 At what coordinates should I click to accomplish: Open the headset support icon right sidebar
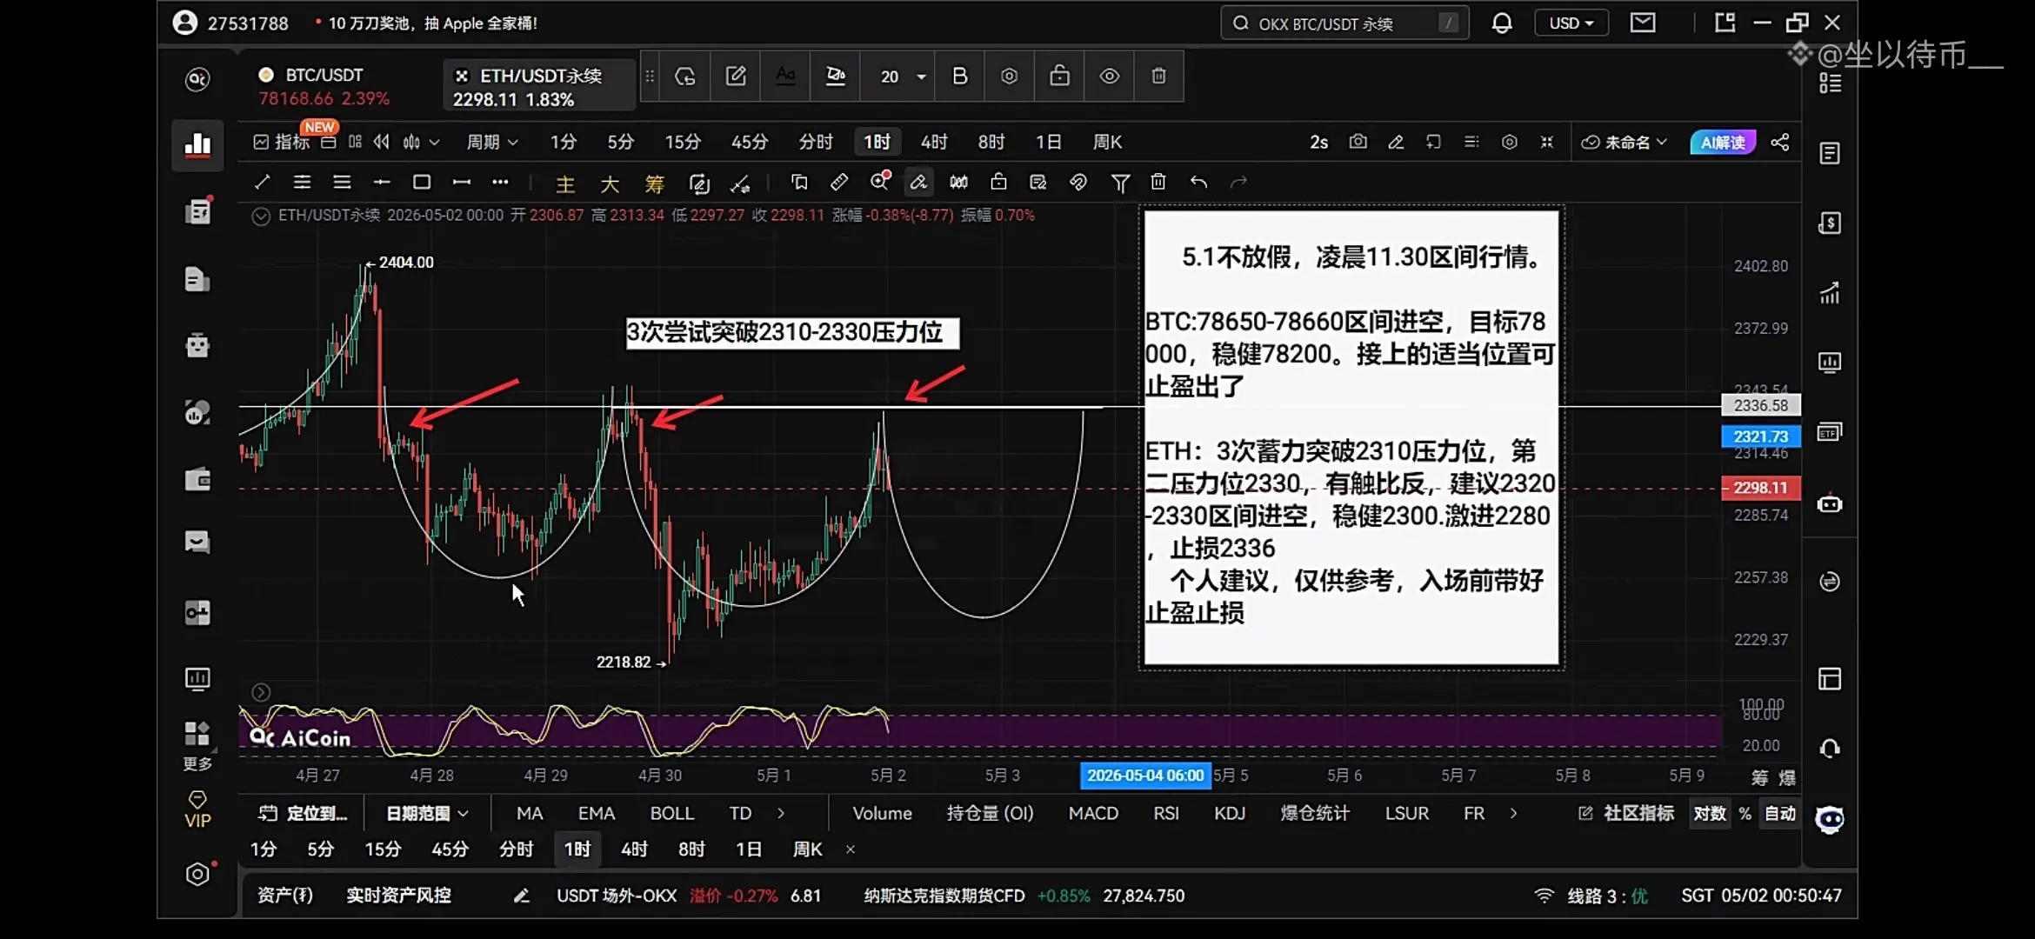click(x=1830, y=749)
